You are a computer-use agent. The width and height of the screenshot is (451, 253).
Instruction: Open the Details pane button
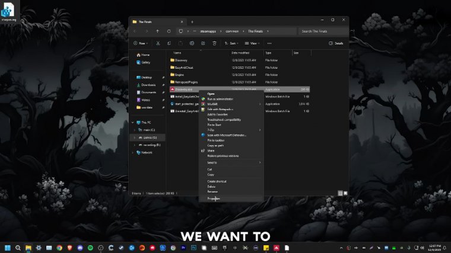pyautogui.click(x=336, y=43)
